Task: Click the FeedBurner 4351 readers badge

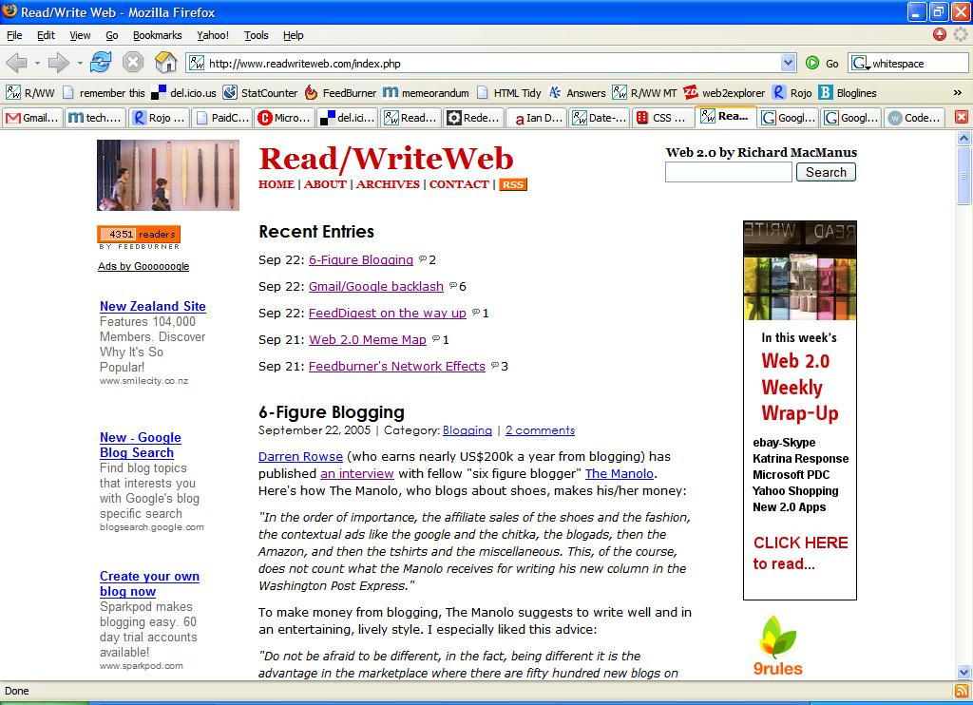Action: click(x=139, y=234)
